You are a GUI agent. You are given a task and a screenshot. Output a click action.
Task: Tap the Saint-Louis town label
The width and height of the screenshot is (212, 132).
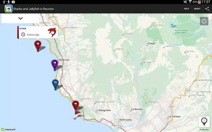[126, 120]
